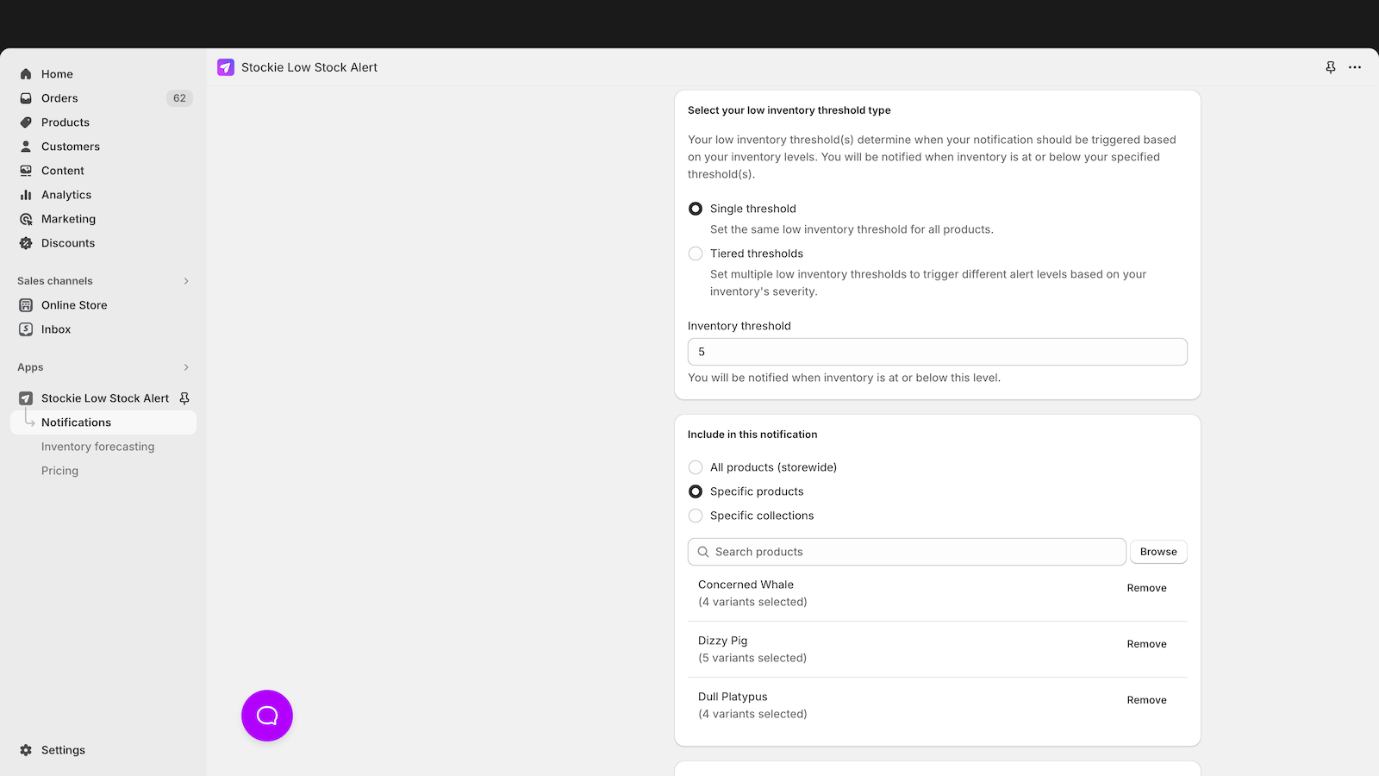Select the Tiered thresholds option

click(x=696, y=253)
